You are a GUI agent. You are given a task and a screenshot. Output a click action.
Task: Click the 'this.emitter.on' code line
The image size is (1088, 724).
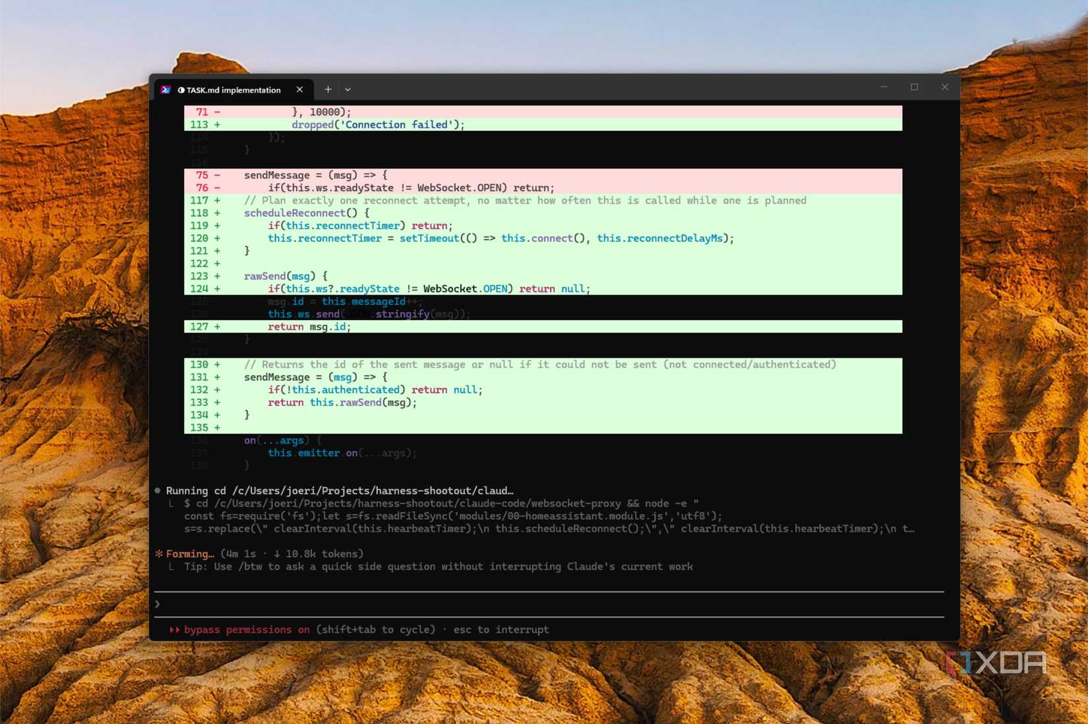342,453
